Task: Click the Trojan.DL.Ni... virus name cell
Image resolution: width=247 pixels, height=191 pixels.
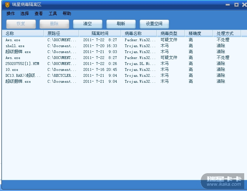Action: coord(140,64)
